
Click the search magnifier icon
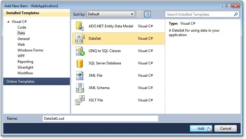click(236, 14)
